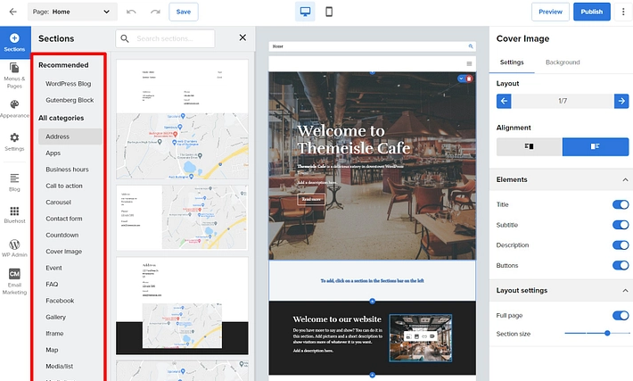Go to next cover layout
Screen dimensions: 633x381
click(x=621, y=101)
